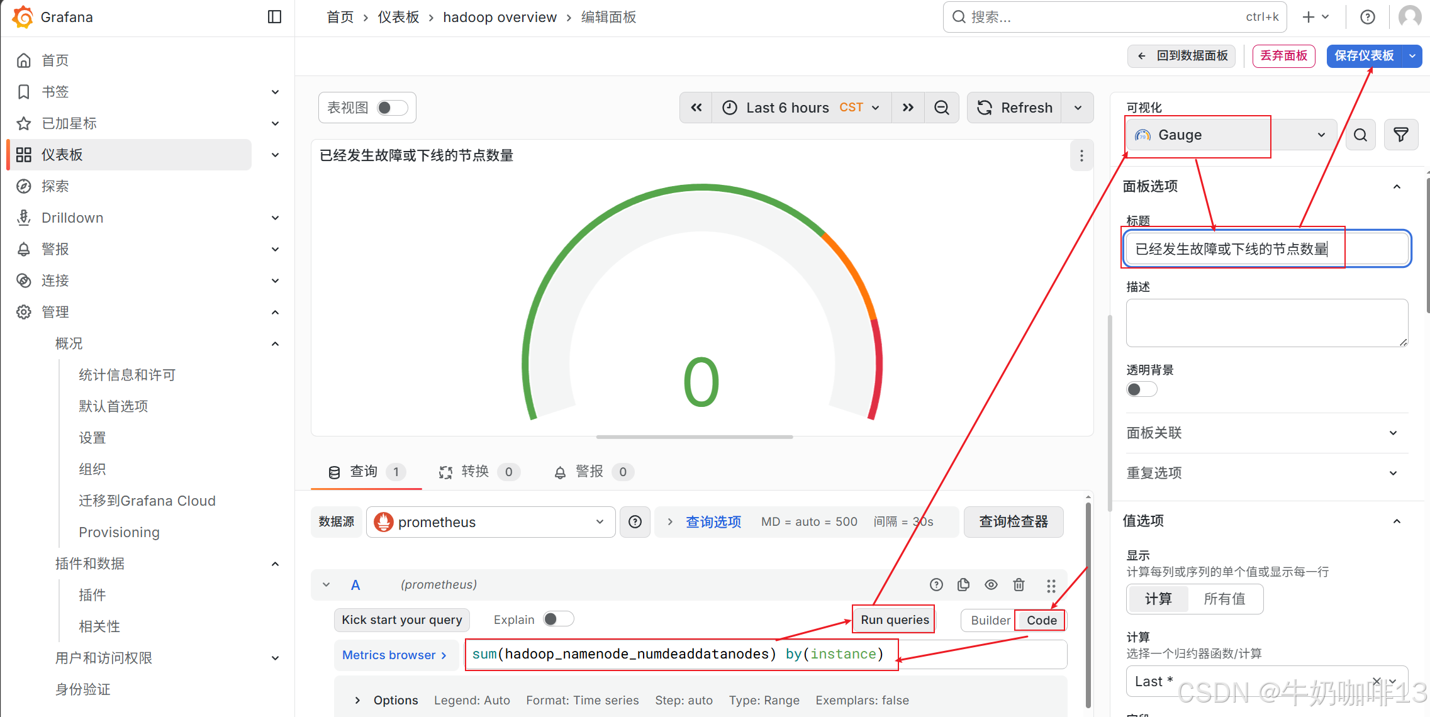This screenshot has width=1430, height=717.
Task: Click the duplicate query icon in row A
Action: point(963,585)
